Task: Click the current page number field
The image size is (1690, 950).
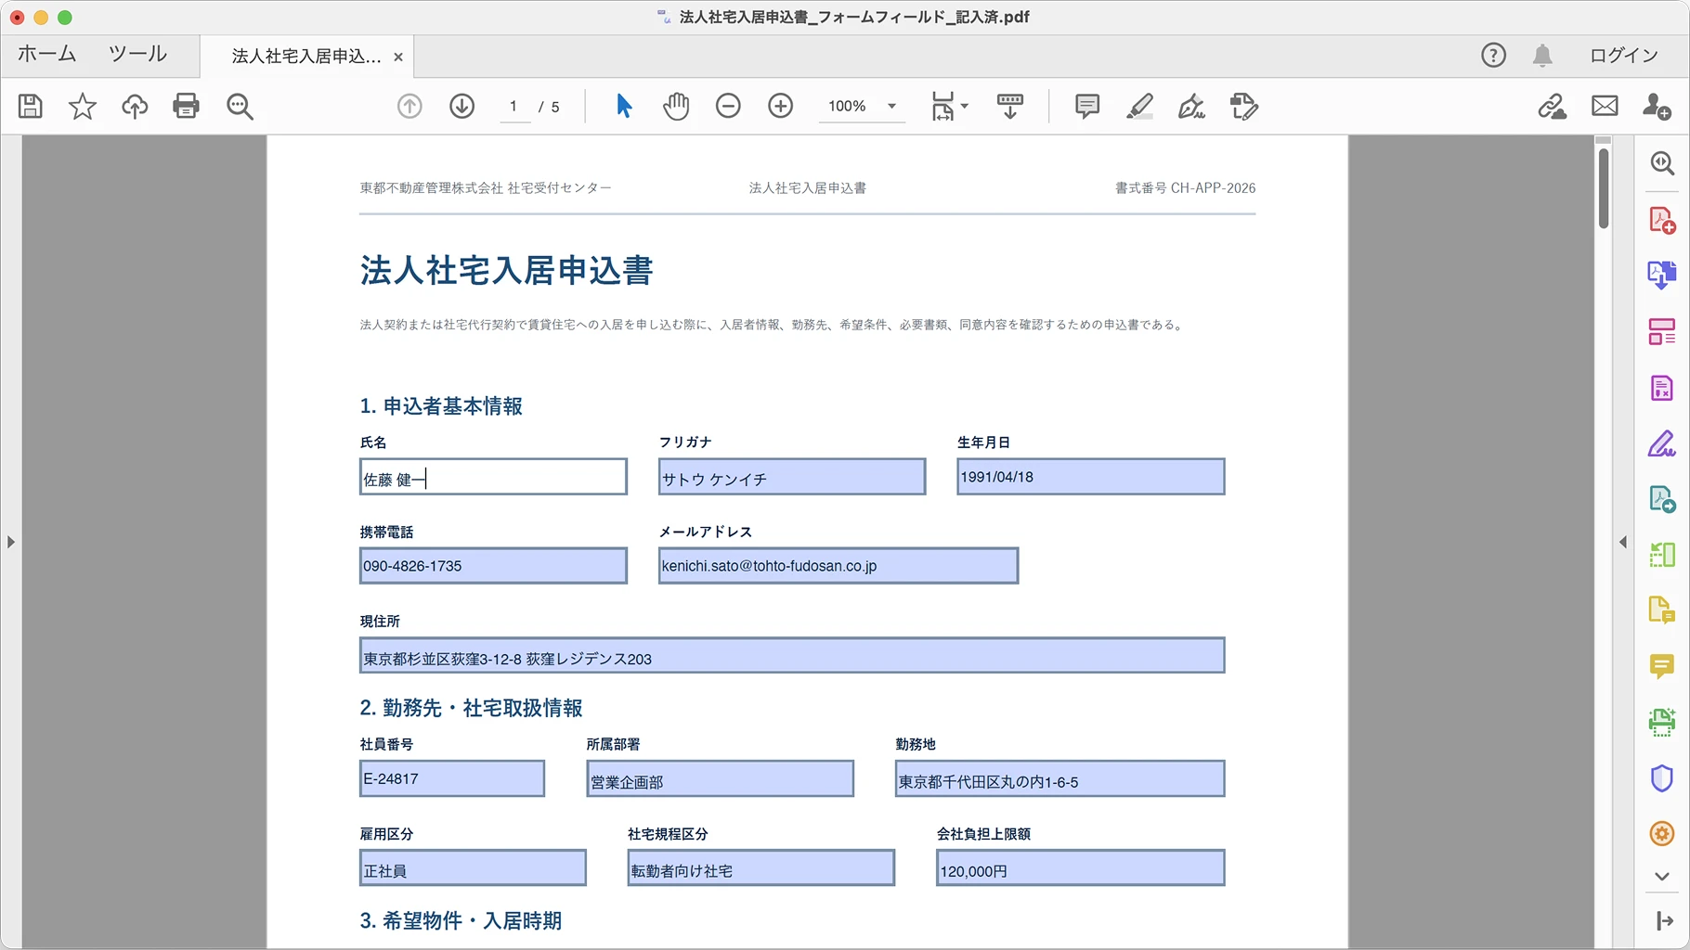Action: (513, 107)
